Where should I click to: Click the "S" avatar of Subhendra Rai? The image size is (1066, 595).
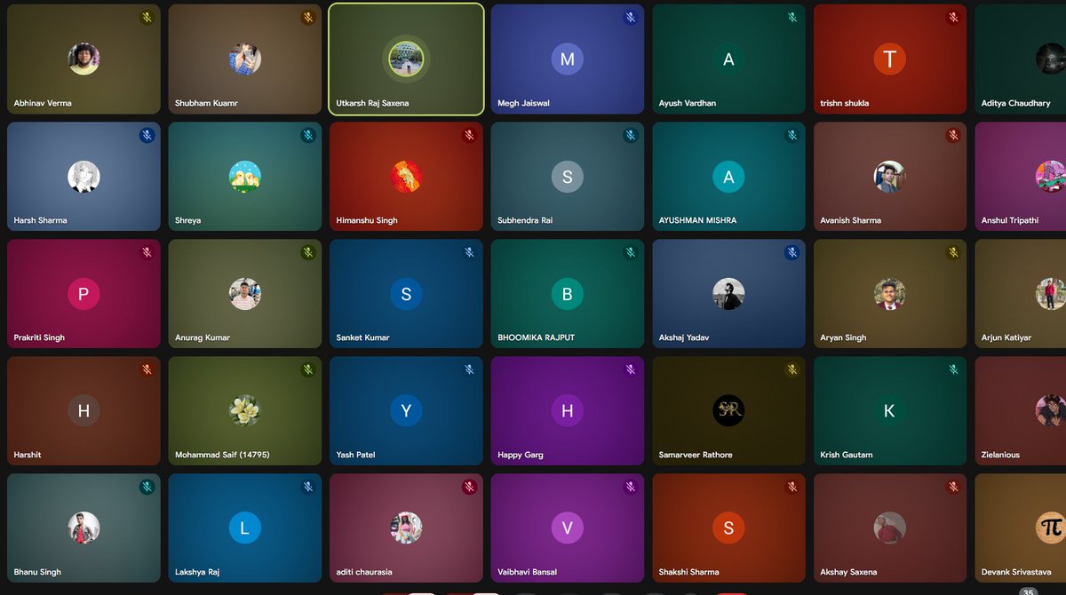click(x=567, y=177)
